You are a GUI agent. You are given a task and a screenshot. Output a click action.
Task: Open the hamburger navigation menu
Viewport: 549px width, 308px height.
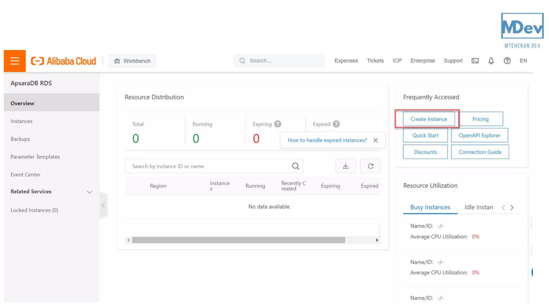[x=15, y=61]
